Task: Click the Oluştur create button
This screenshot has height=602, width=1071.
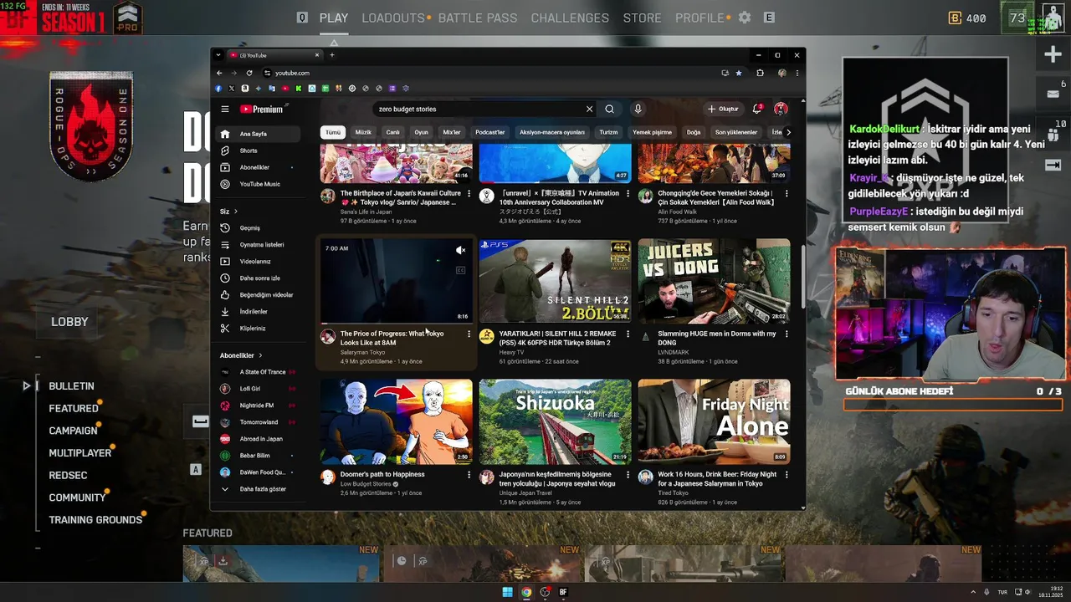Action: tap(723, 109)
